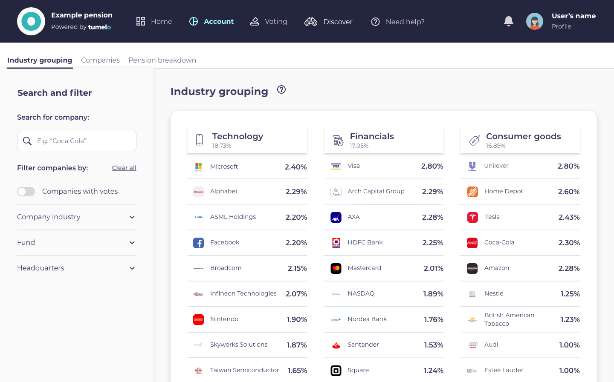Click the Microsoft logo icon
Viewport: 614px width, 382px height.
click(x=198, y=167)
